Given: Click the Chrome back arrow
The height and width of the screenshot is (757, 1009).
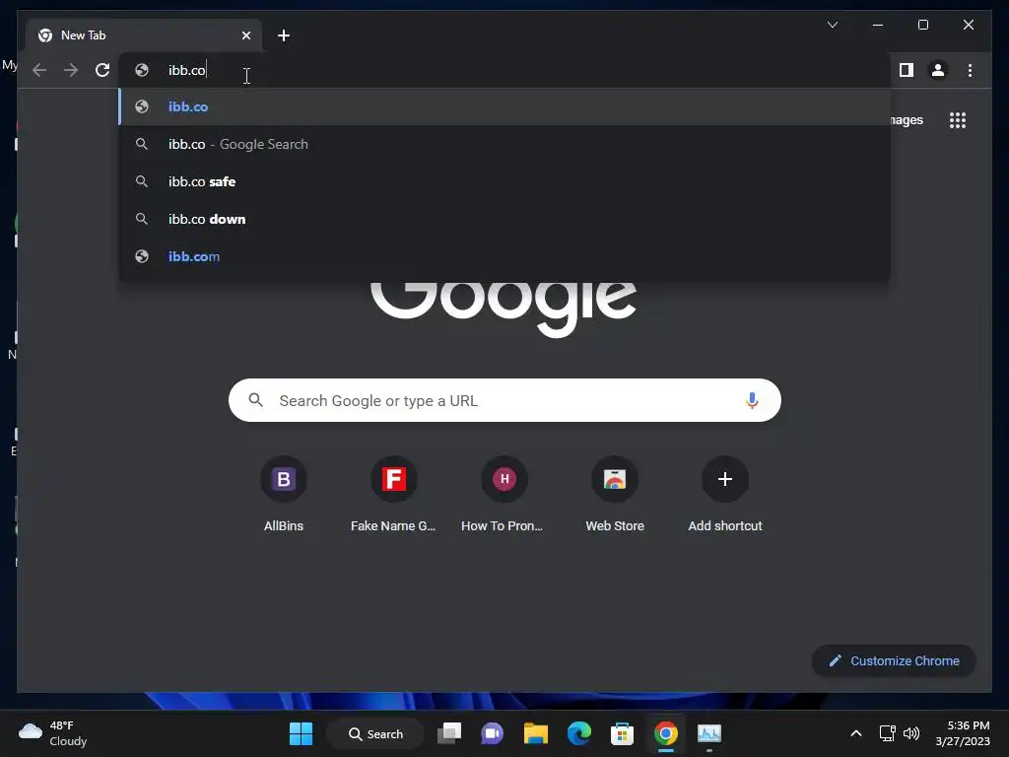Looking at the screenshot, I should pos(39,70).
